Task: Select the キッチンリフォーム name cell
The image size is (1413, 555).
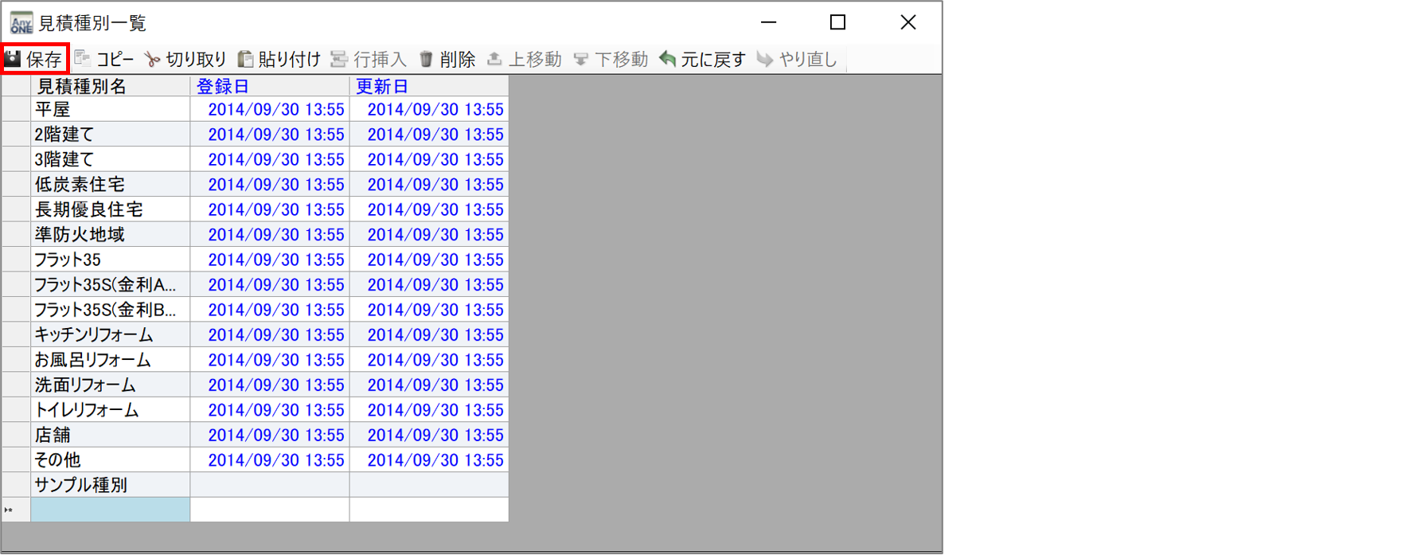Action: (110, 335)
